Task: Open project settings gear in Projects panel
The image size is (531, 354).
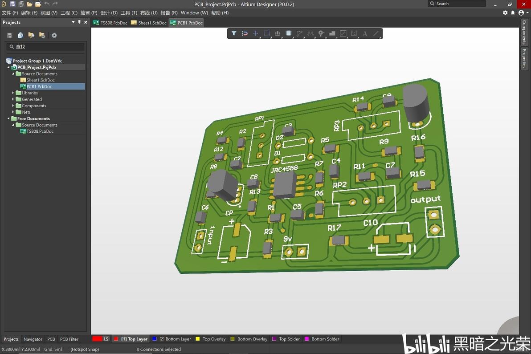Action: [54, 35]
